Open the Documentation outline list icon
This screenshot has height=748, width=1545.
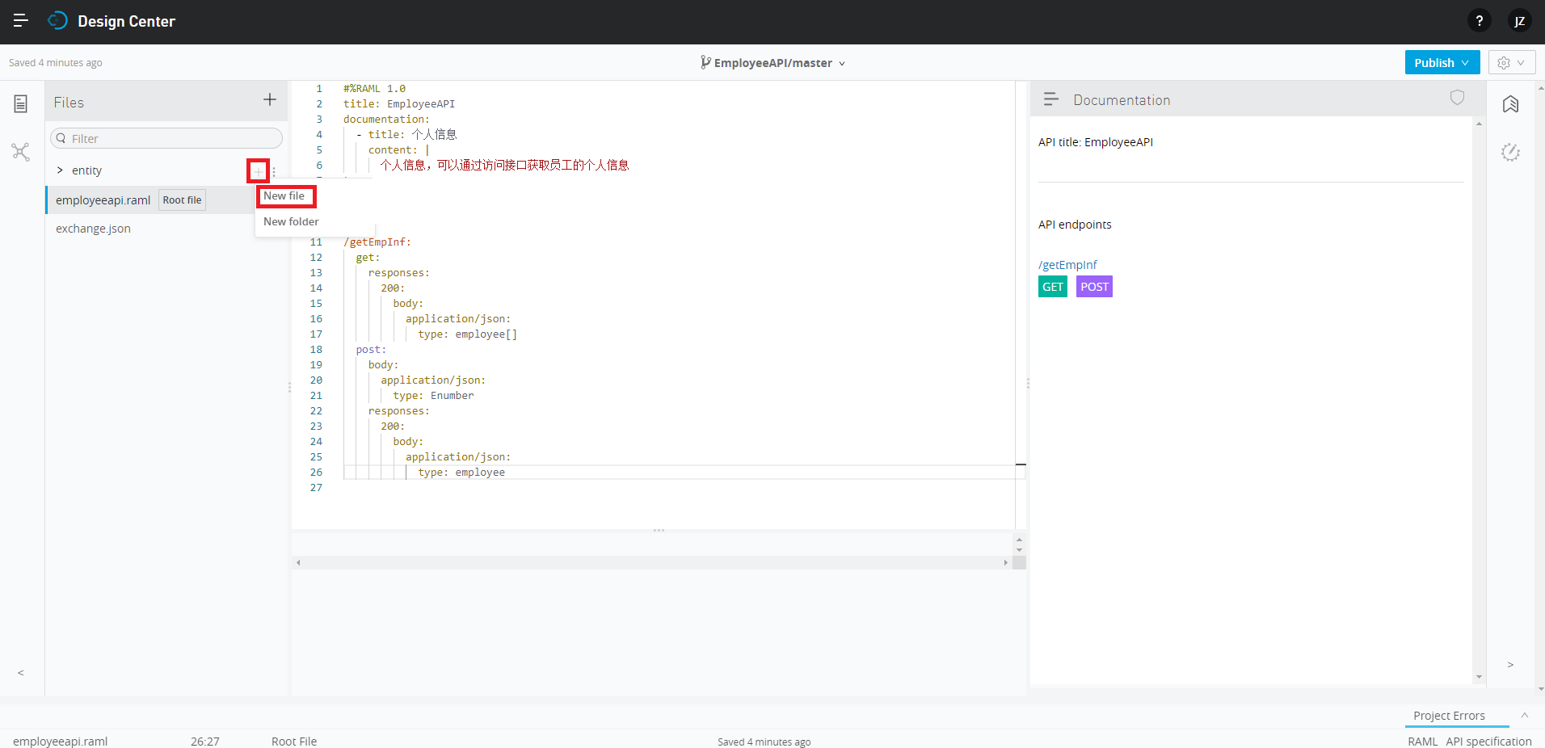pos(1051,99)
